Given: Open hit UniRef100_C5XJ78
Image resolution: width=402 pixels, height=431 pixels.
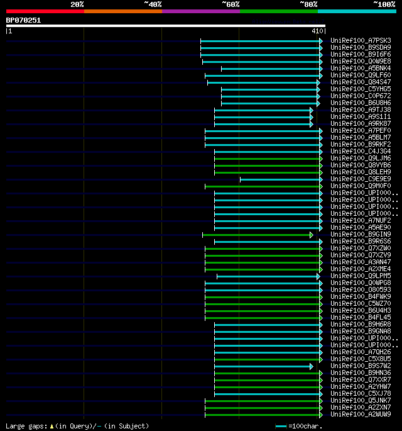Looking at the screenshot, I should click(x=361, y=394).
